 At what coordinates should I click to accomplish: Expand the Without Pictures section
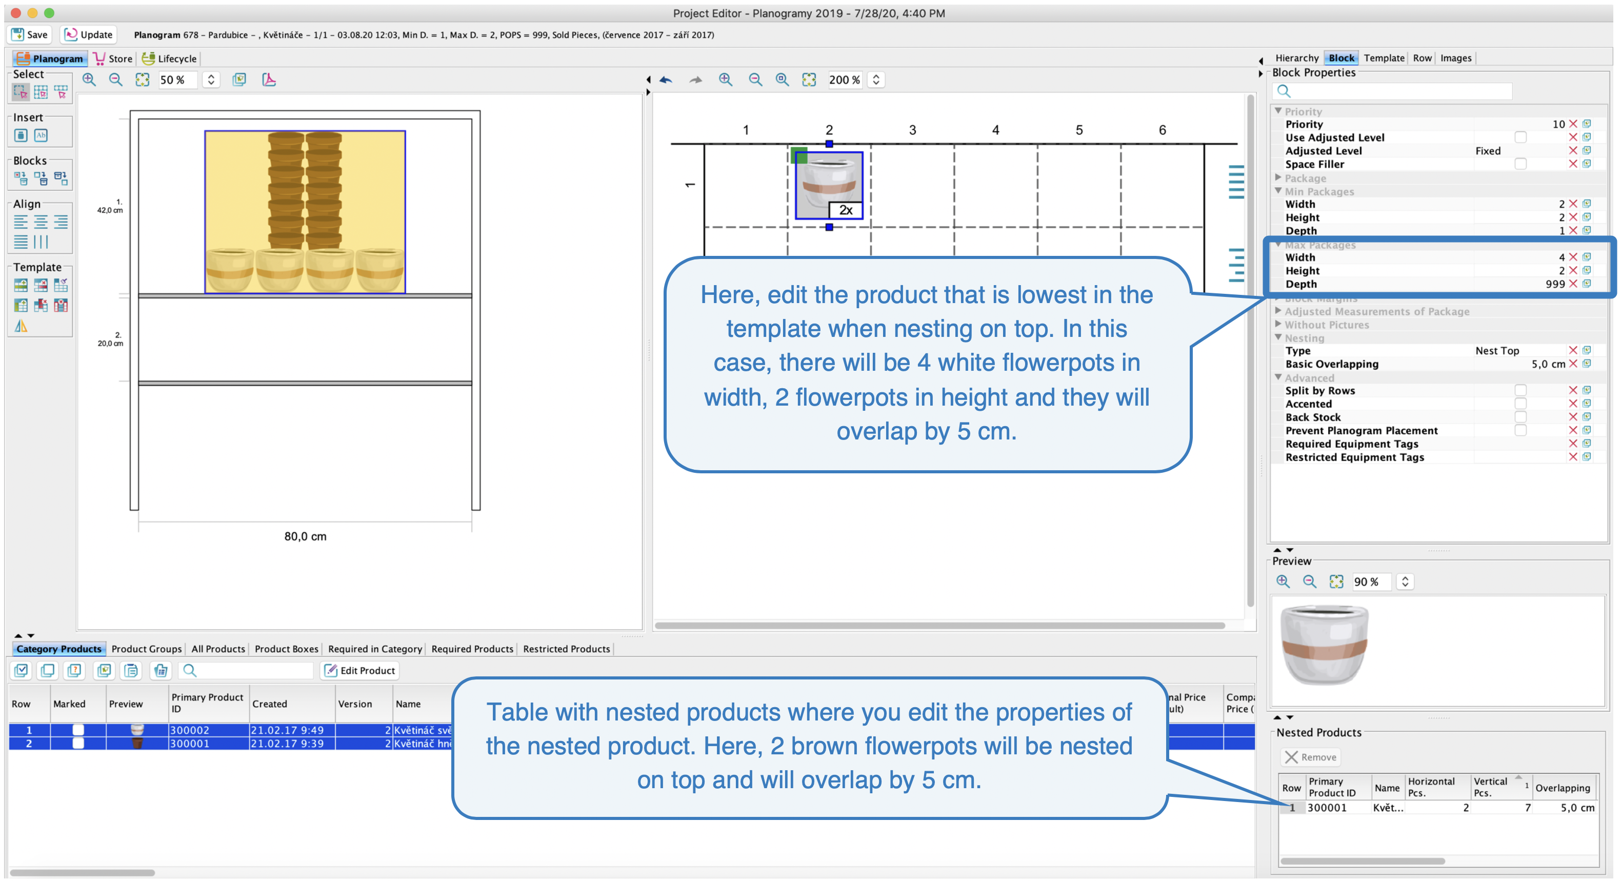(1278, 324)
